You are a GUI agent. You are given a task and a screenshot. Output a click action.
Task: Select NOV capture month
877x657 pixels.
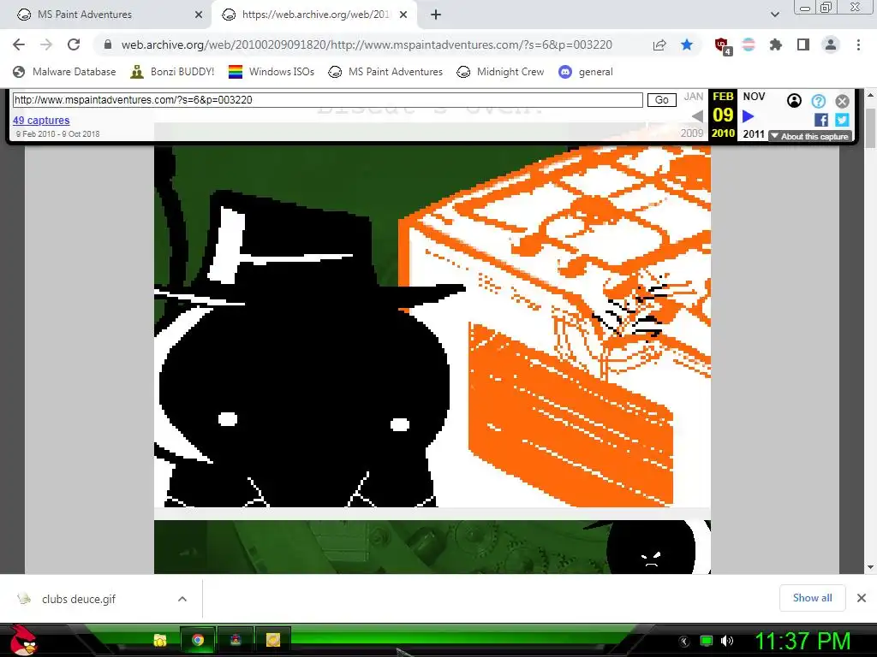[x=754, y=97]
